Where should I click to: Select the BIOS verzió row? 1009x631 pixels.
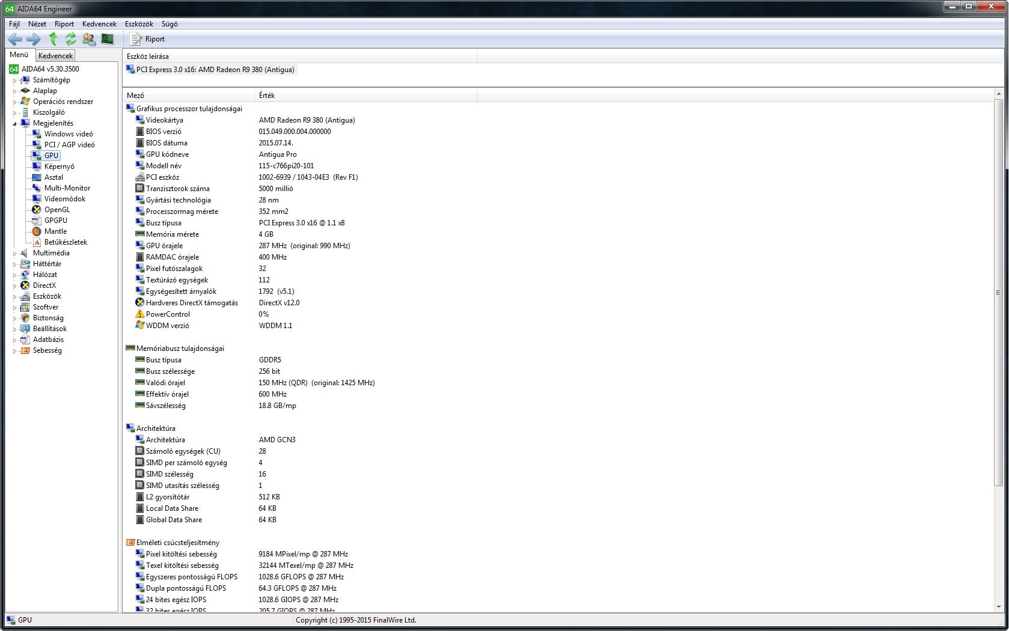tap(233, 132)
